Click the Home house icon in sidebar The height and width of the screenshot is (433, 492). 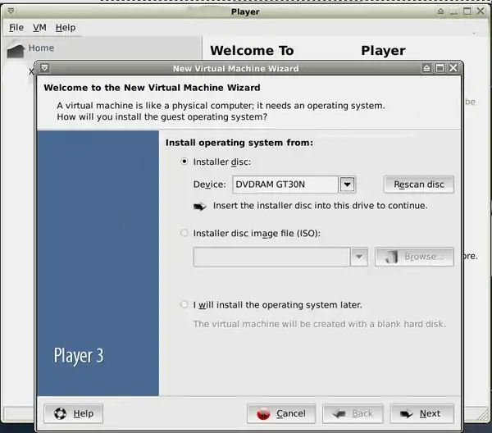pos(16,50)
